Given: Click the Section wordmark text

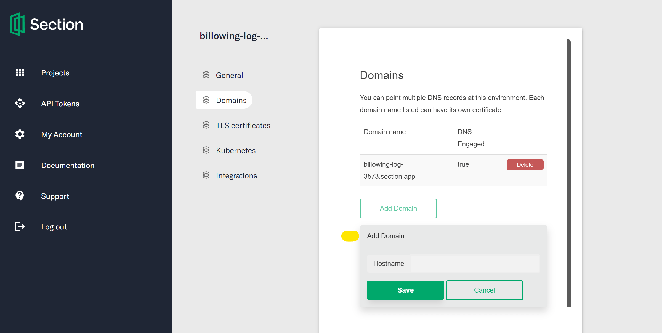Looking at the screenshot, I should 57,24.
